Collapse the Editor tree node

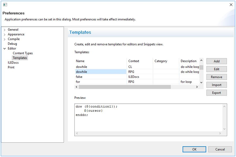coord(4,49)
